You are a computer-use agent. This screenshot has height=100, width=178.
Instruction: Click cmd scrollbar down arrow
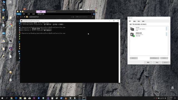pyautogui.click(x=119, y=82)
